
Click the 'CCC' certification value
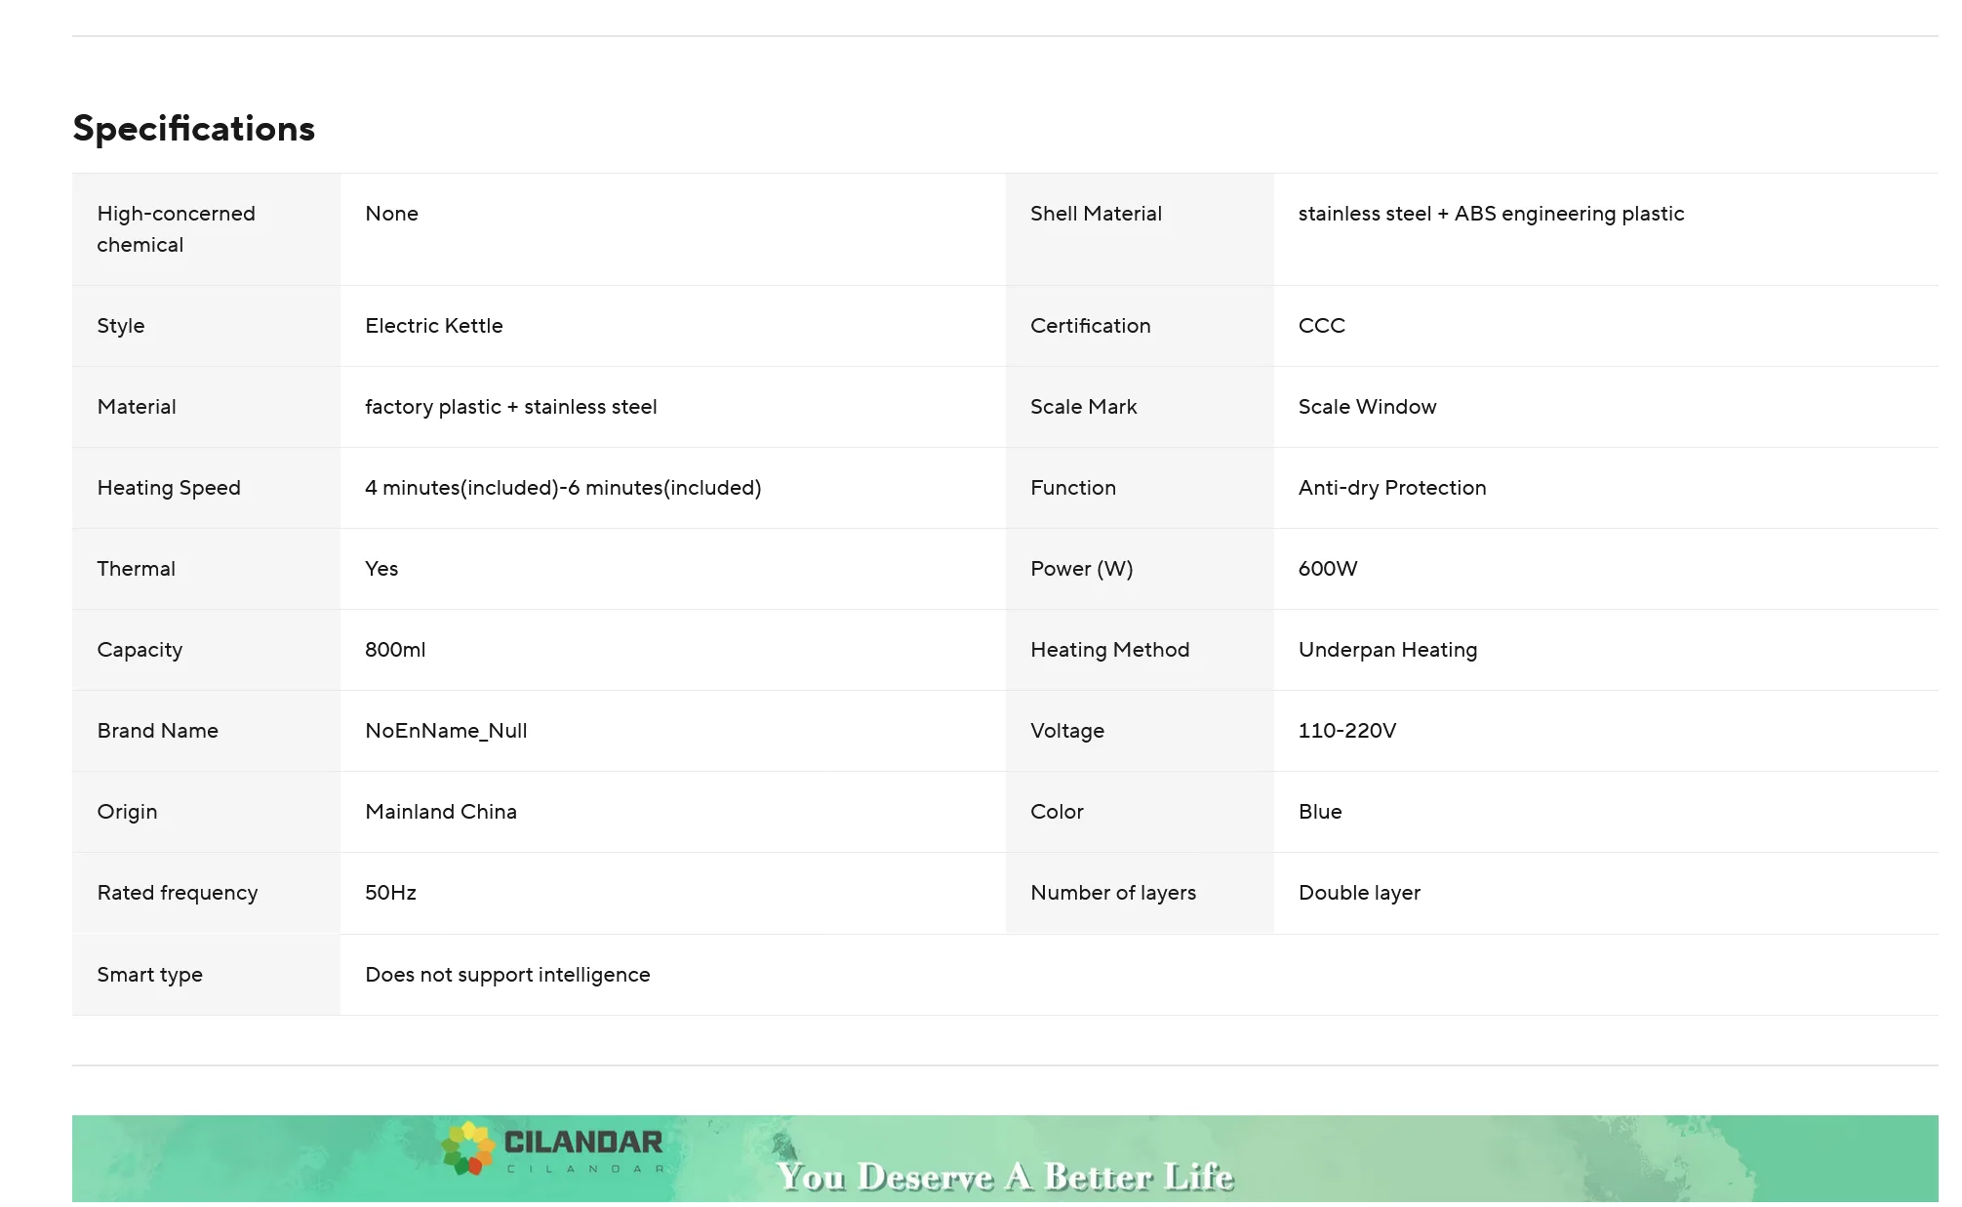[1321, 326]
